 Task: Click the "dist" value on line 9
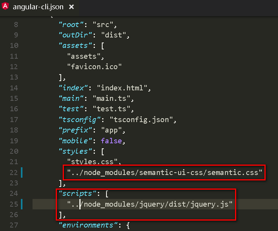(113, 35)
